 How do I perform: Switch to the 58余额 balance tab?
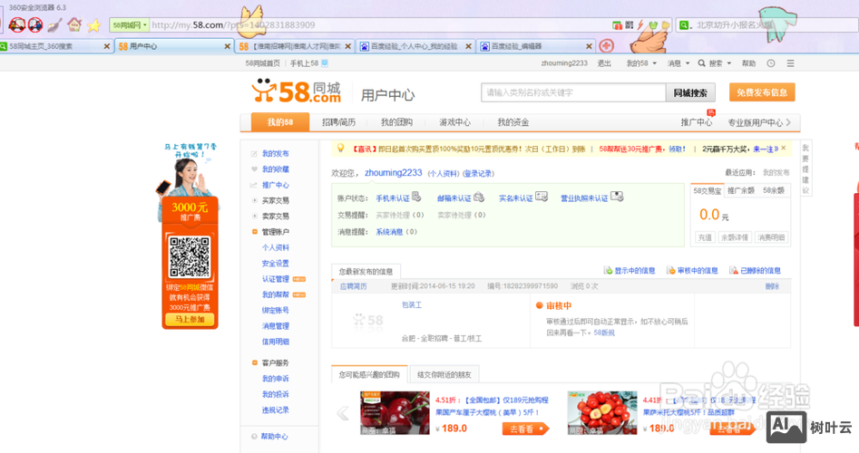click(x=774, y=190)
